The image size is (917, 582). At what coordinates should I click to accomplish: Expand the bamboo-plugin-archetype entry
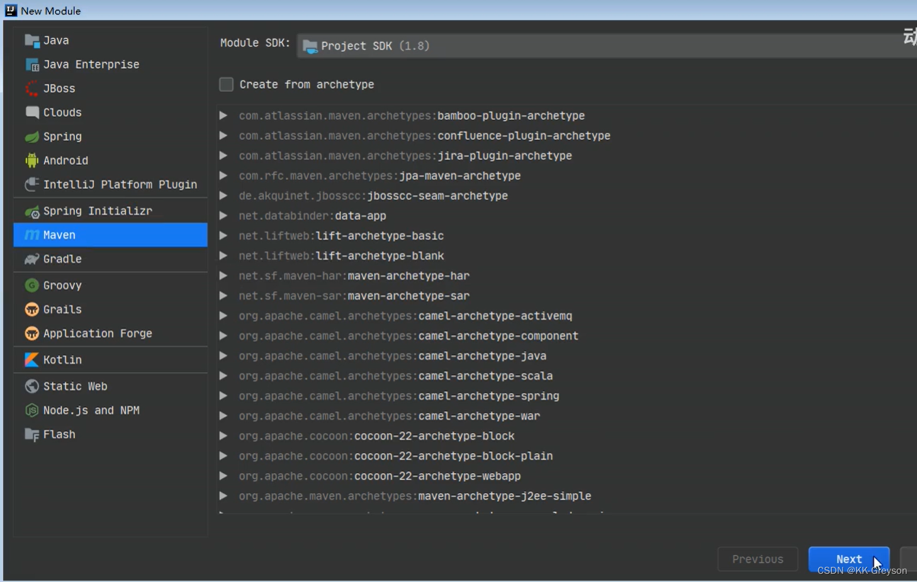pyautogui.click(x=223, y=116)
